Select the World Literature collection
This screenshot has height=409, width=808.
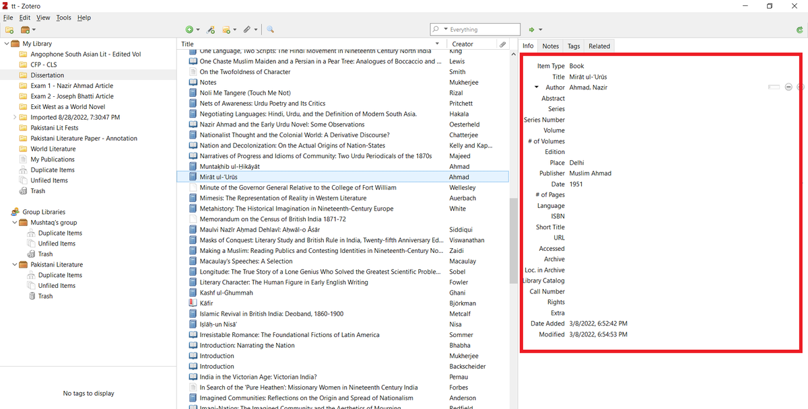tap(53, 149)
